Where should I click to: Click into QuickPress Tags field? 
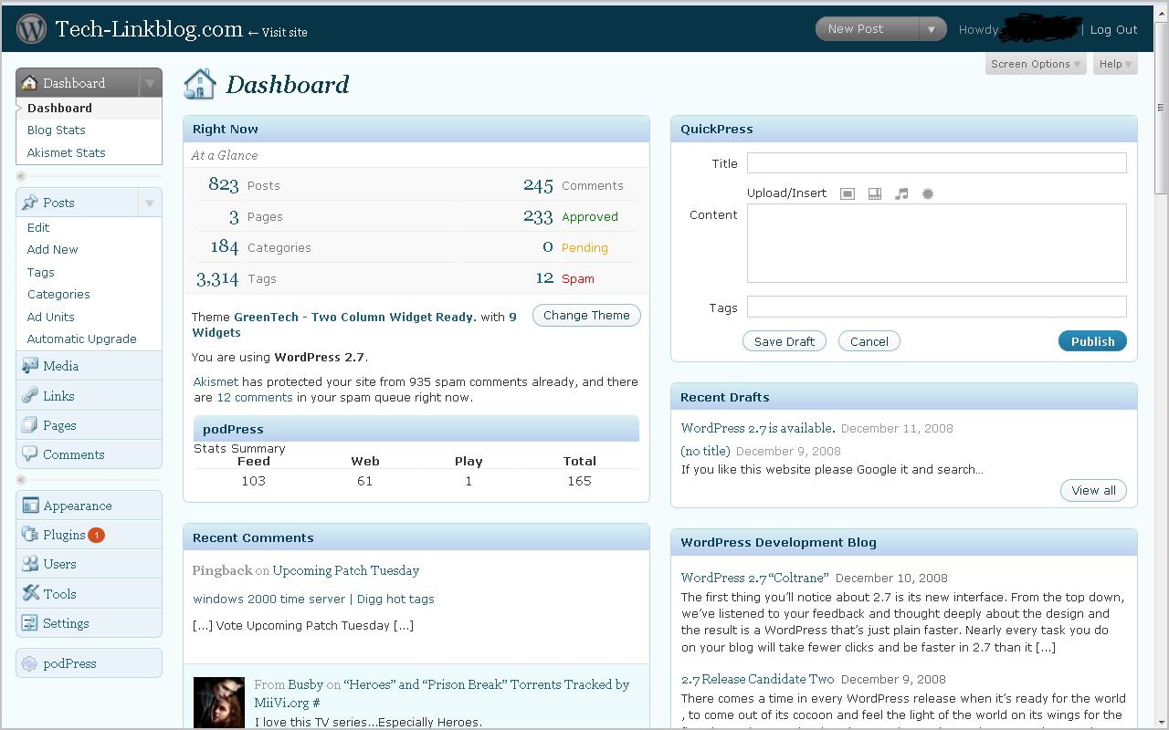pyautogui.click(x=937, y=307)
